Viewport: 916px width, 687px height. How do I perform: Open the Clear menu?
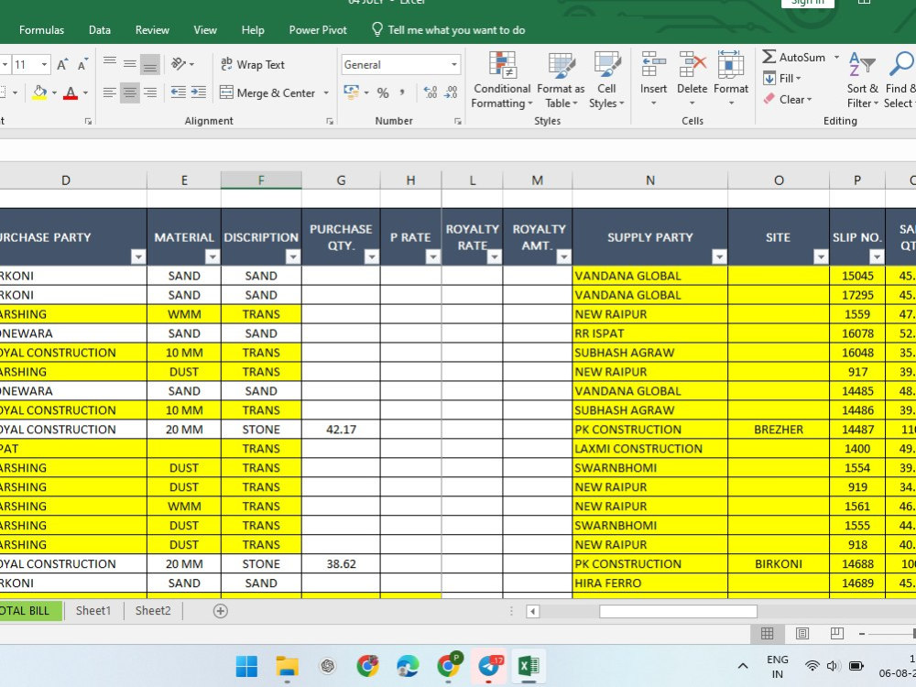788,99
